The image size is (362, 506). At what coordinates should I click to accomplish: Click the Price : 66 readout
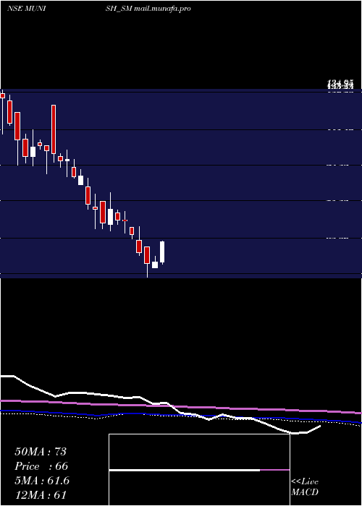coord(41,466)
